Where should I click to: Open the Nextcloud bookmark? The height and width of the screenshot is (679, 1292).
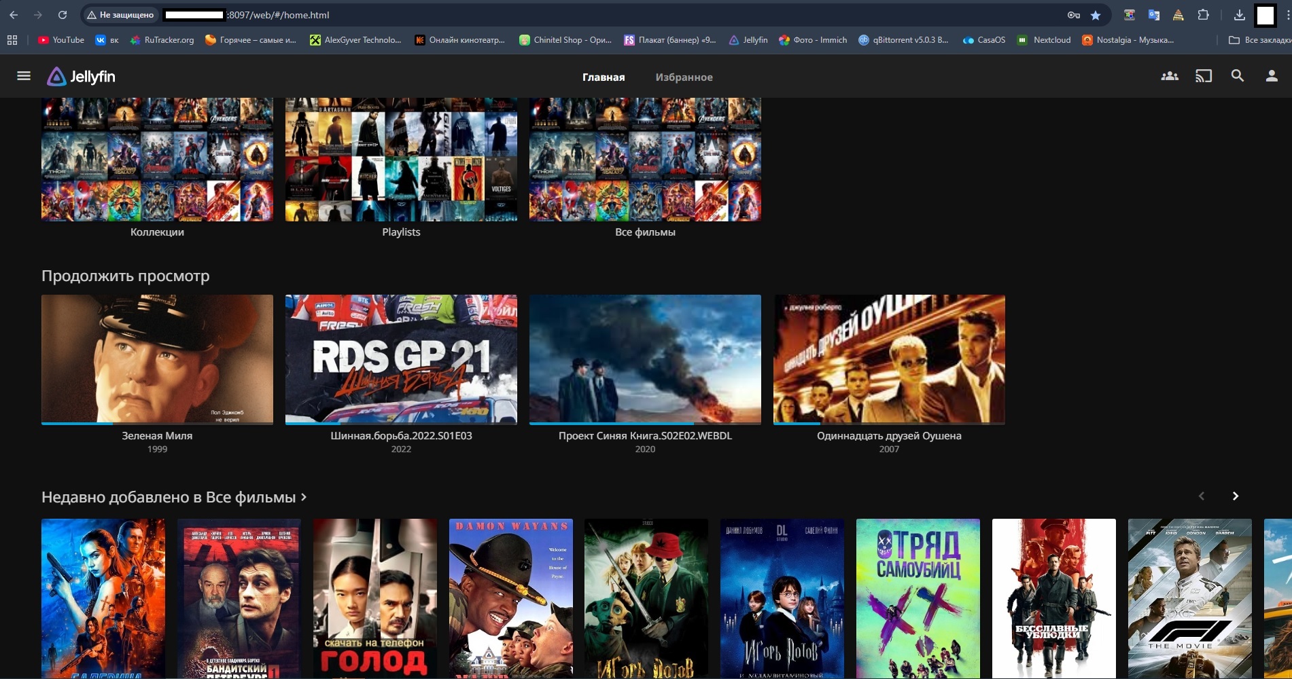point(1044,40)
